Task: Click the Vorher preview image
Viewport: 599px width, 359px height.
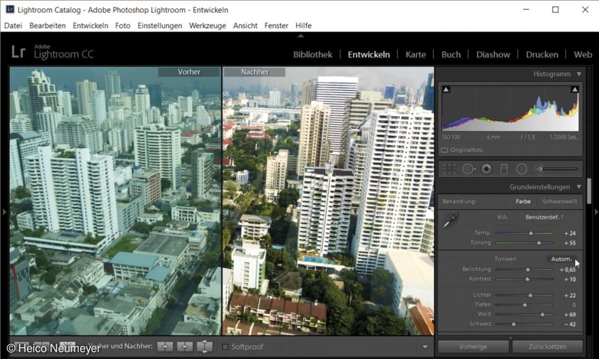Action: (x=115, y=201)
